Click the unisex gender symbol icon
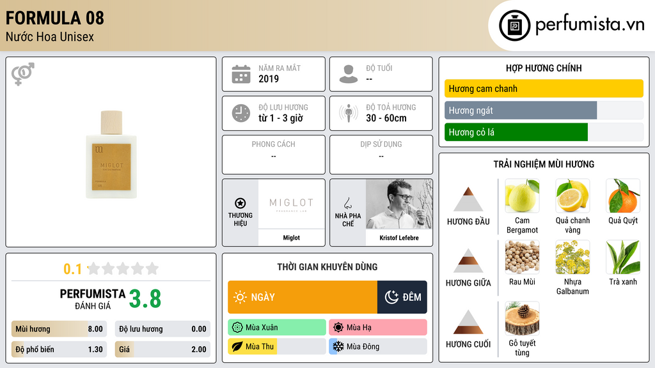This screenshot has height=368, width=655. [23, 74]
